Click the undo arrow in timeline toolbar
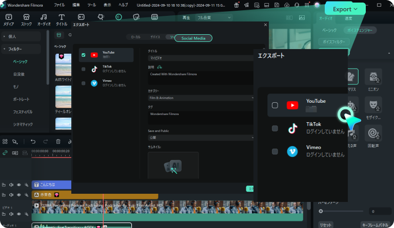Screen dimensions: 394x228 click(x=33, y=142)
